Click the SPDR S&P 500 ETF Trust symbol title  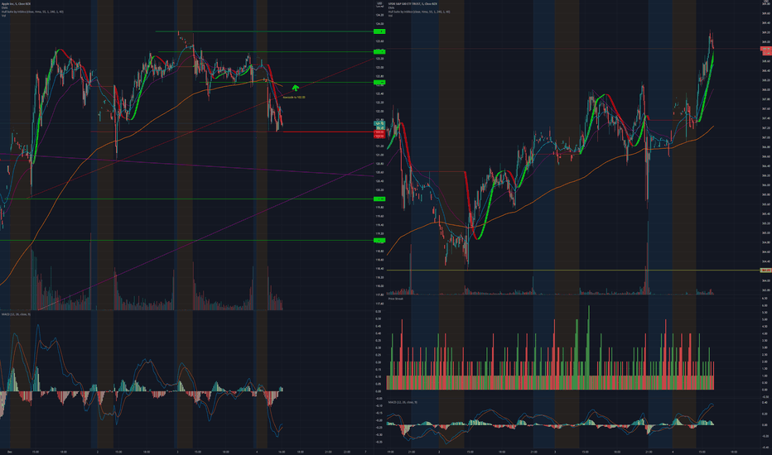tap(413, 3)
